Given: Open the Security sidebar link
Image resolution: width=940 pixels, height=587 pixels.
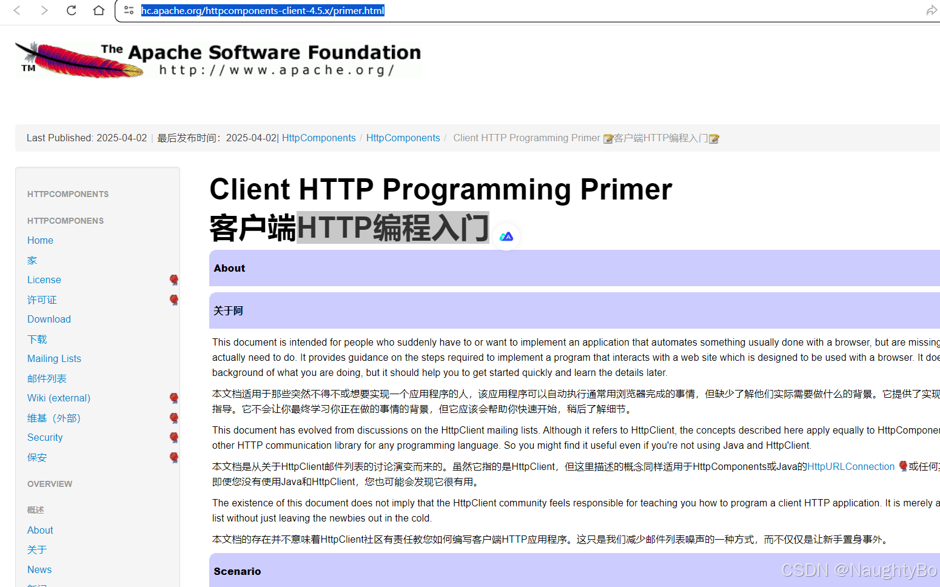Looking at the screenshot, I should pos(45,437).
